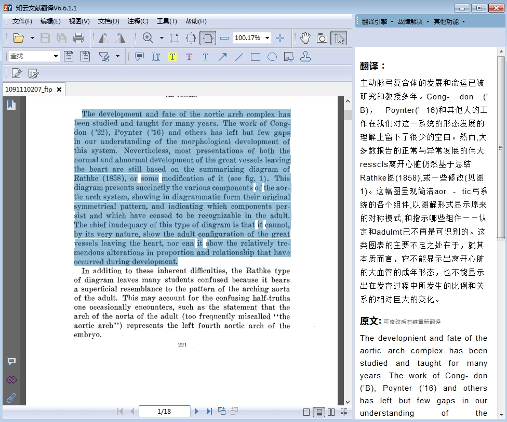Open the 视图(V) menu
The image size is (507, 422).
point(79,21)
